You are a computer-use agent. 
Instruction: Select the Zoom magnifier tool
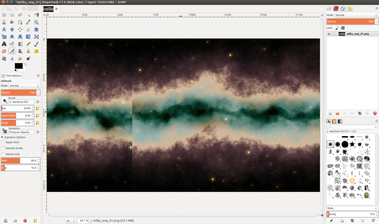[36, 22]
